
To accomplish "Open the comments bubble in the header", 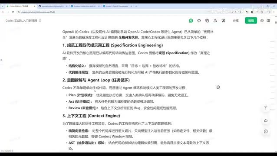I will pos(262,21).
